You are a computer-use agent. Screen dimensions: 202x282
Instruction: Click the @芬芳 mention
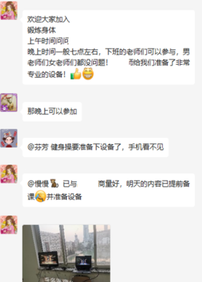coord(38,147)
